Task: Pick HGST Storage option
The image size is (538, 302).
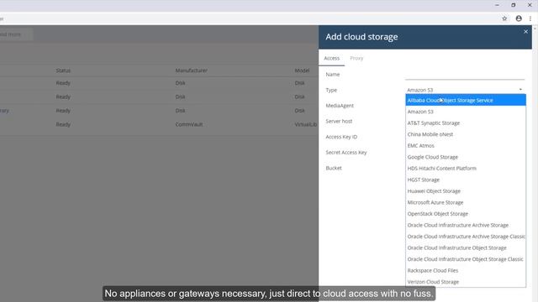Action: [x=466, y=180]
